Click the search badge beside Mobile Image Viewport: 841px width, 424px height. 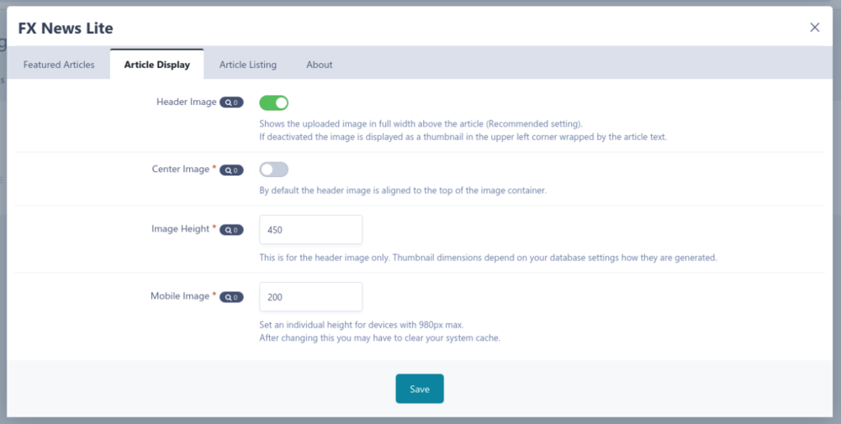click(x=231, y=297)
